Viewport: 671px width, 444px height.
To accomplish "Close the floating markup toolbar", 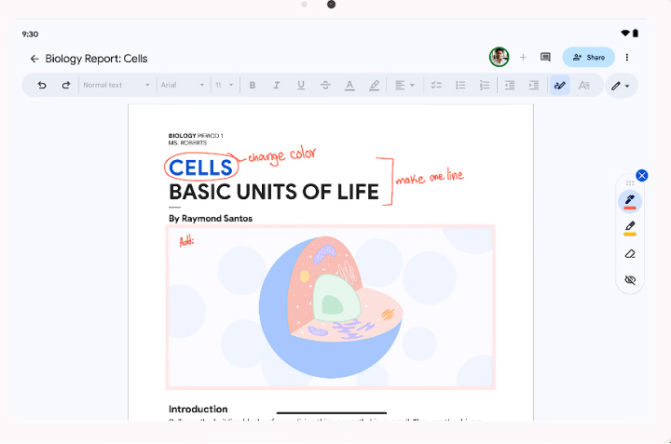I will tap(642, 175).
